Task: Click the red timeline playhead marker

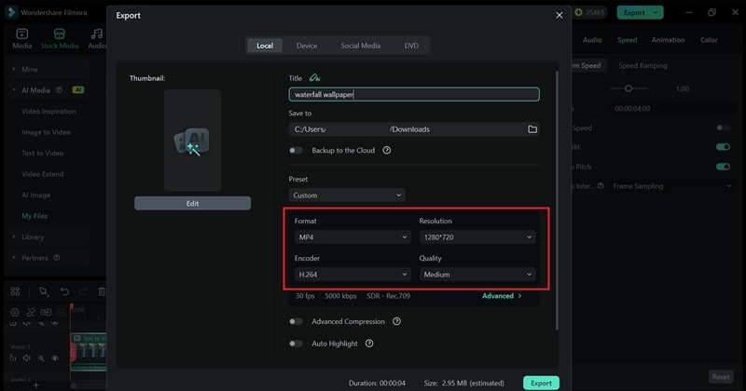Action: 72,308
